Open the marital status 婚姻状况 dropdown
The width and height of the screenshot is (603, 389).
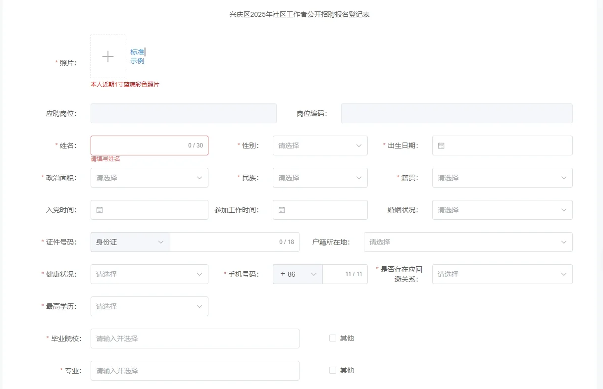(502, 210)
